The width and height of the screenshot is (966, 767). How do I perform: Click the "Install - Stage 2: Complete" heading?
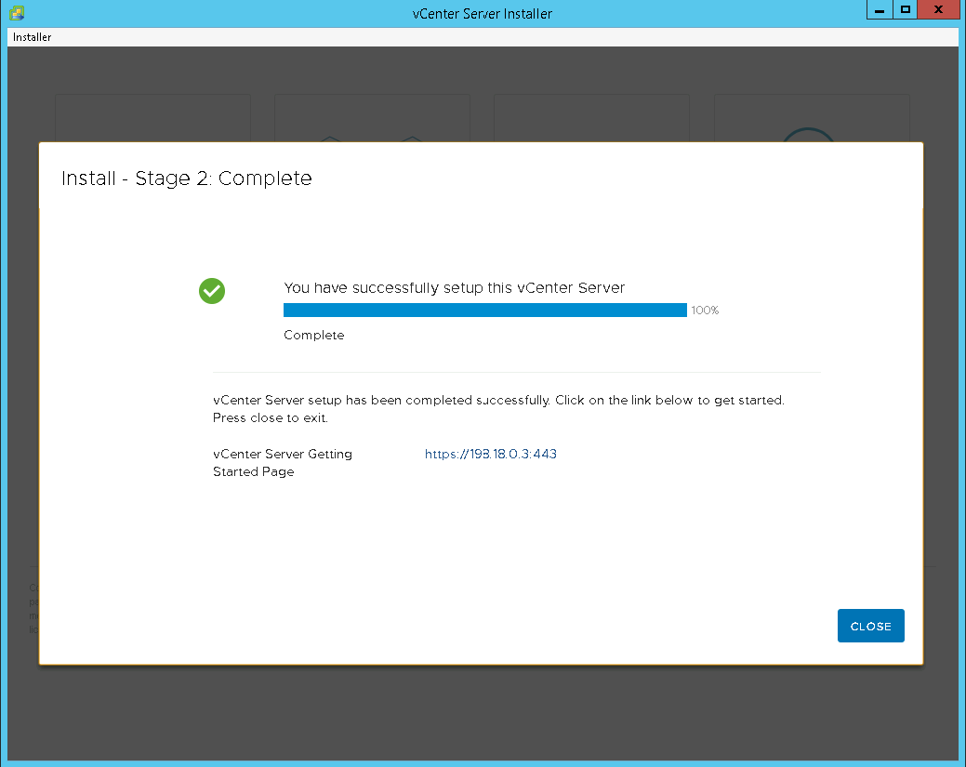186,179
